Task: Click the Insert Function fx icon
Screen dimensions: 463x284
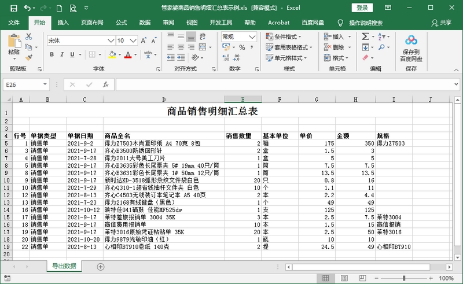Action: point(105,84)
